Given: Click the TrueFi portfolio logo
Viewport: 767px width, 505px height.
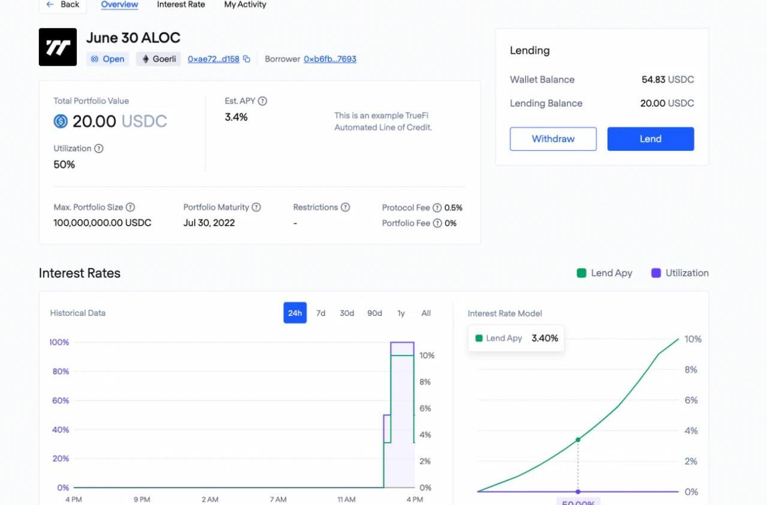Looking at the screenshot, I should tap(58, 47).
